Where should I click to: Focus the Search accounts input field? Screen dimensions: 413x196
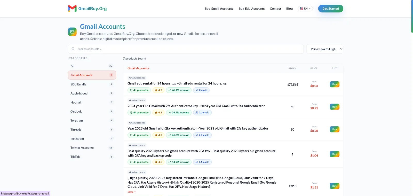pyautogui.click(x=186, y=49)
